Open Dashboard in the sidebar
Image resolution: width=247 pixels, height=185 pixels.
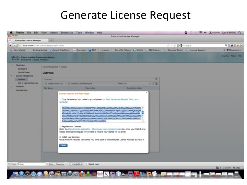(x=22, y=69)
